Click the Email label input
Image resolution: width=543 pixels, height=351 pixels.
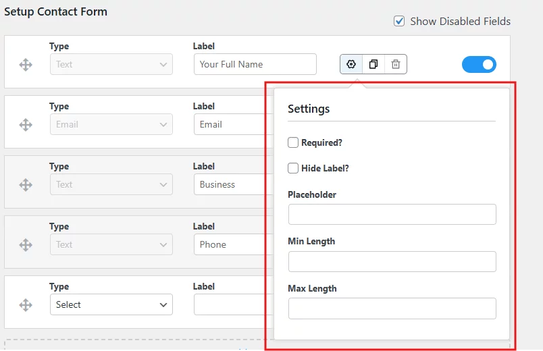click(x=234, y=124)
